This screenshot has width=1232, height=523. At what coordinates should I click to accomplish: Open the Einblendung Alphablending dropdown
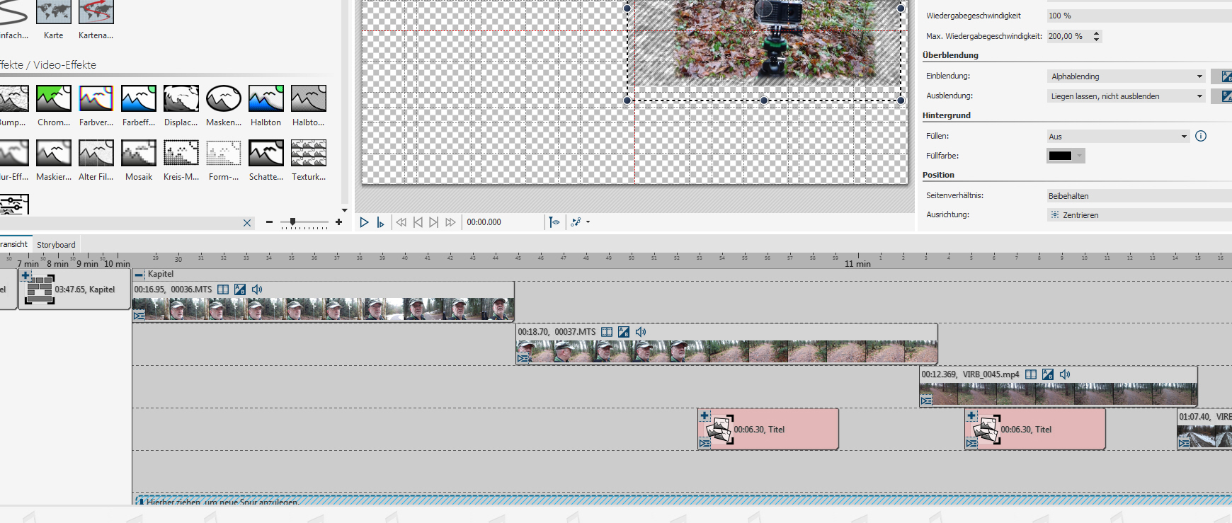tap(1125, 76)
